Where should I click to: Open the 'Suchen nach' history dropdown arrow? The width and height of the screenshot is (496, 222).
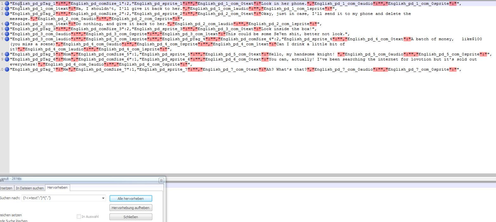pyautogui.click(x=103, y=198)
